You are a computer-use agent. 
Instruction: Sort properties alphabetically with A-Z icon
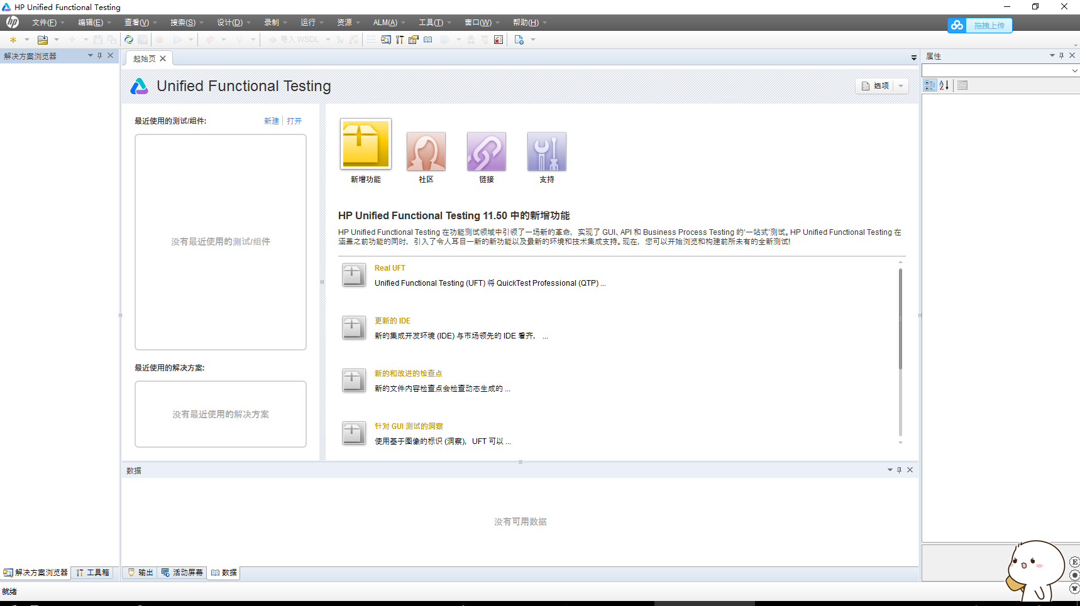click(944, 85)
